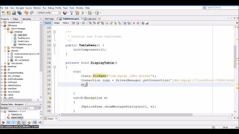Open the Refactor menu
The image size is (239, 134).
37,8
